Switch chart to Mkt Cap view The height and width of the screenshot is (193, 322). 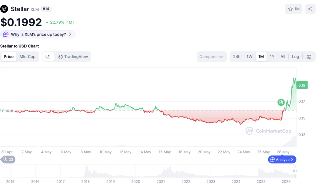(x=28, y=57)
